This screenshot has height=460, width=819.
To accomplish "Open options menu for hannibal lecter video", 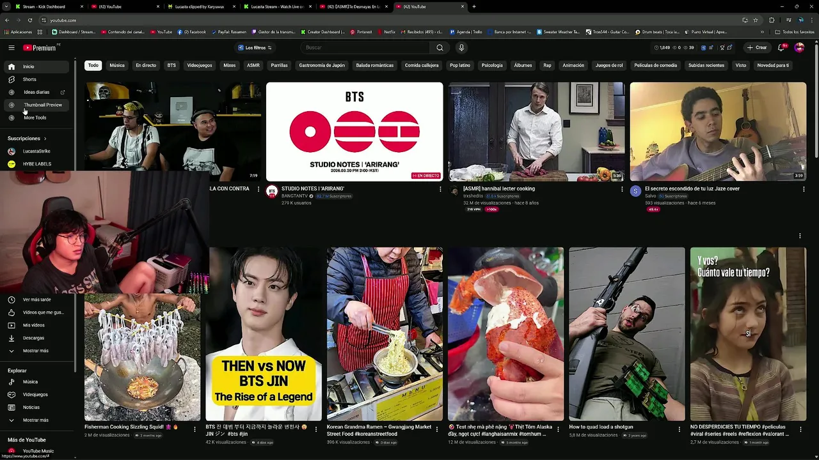I will (622, 189).
